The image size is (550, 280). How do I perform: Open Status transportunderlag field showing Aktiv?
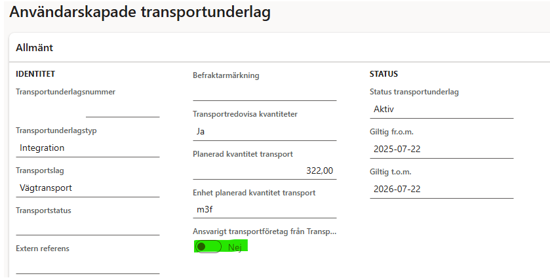coord(441,110)
